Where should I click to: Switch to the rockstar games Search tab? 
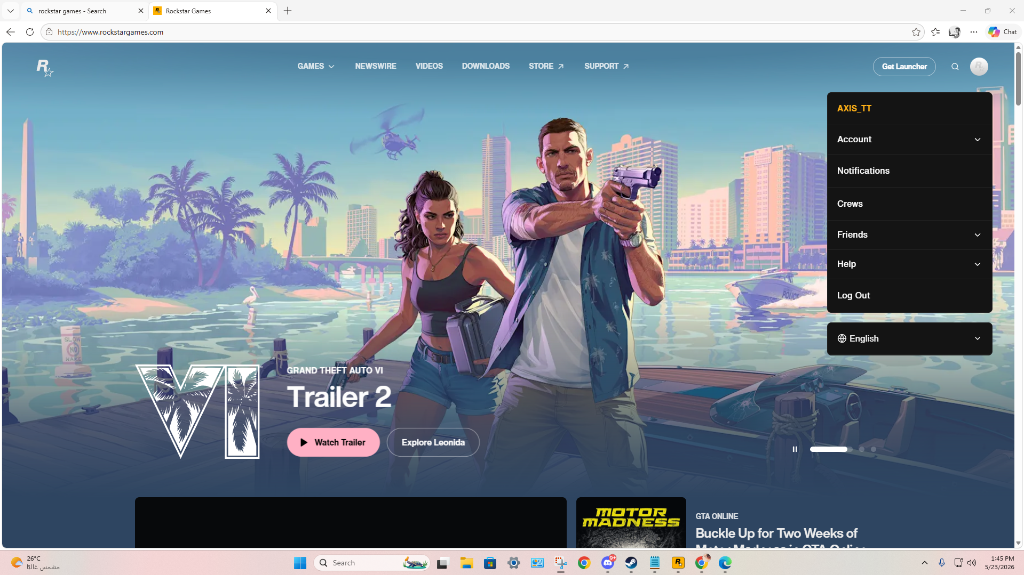[84, 11]
